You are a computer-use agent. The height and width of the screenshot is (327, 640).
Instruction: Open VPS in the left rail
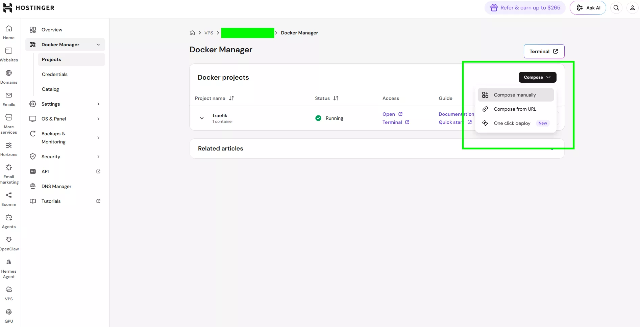point(9,294)
